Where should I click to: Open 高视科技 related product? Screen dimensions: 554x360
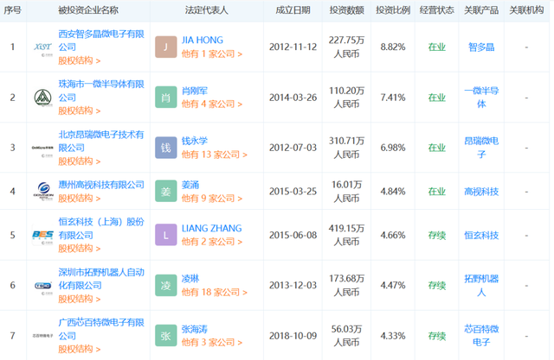pos(481,192)
